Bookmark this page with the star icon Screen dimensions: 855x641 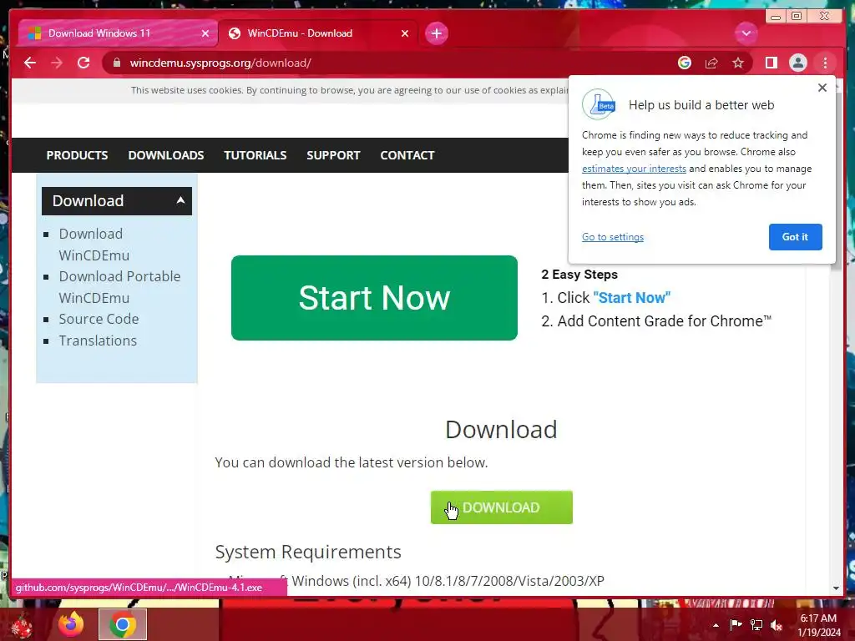pos(738,63)
